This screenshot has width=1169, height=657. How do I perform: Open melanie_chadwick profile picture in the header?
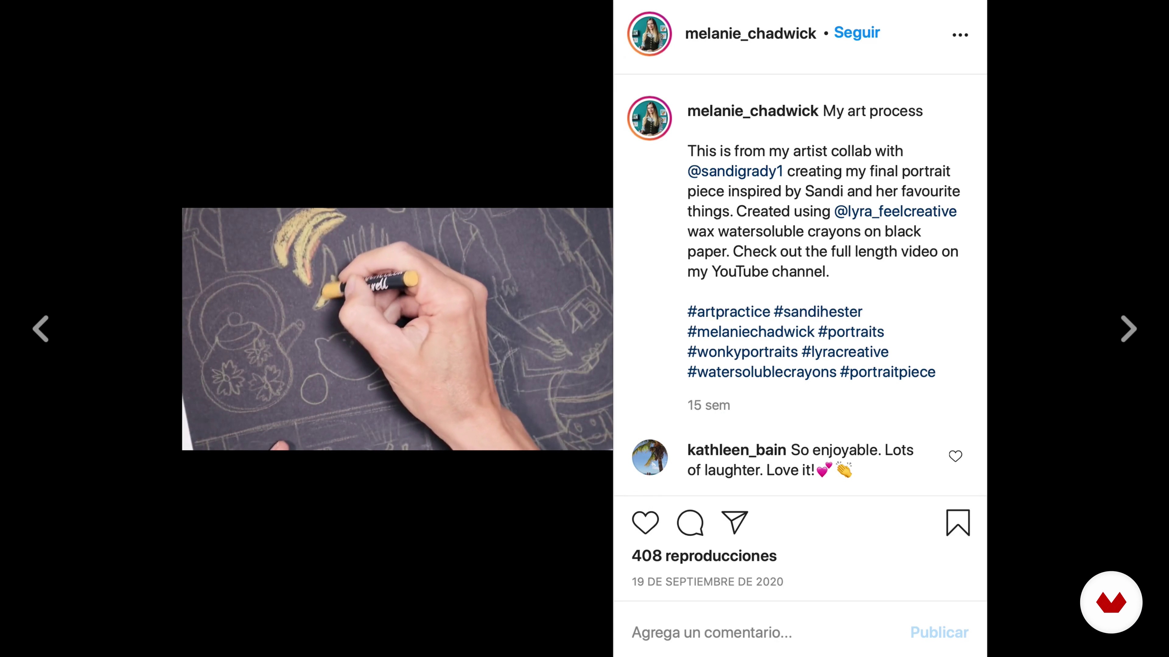tap(649, 34)
